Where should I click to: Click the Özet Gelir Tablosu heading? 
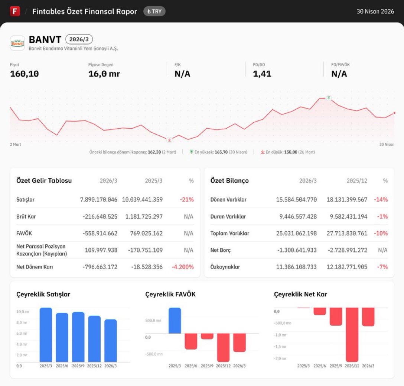pos(44,180)
